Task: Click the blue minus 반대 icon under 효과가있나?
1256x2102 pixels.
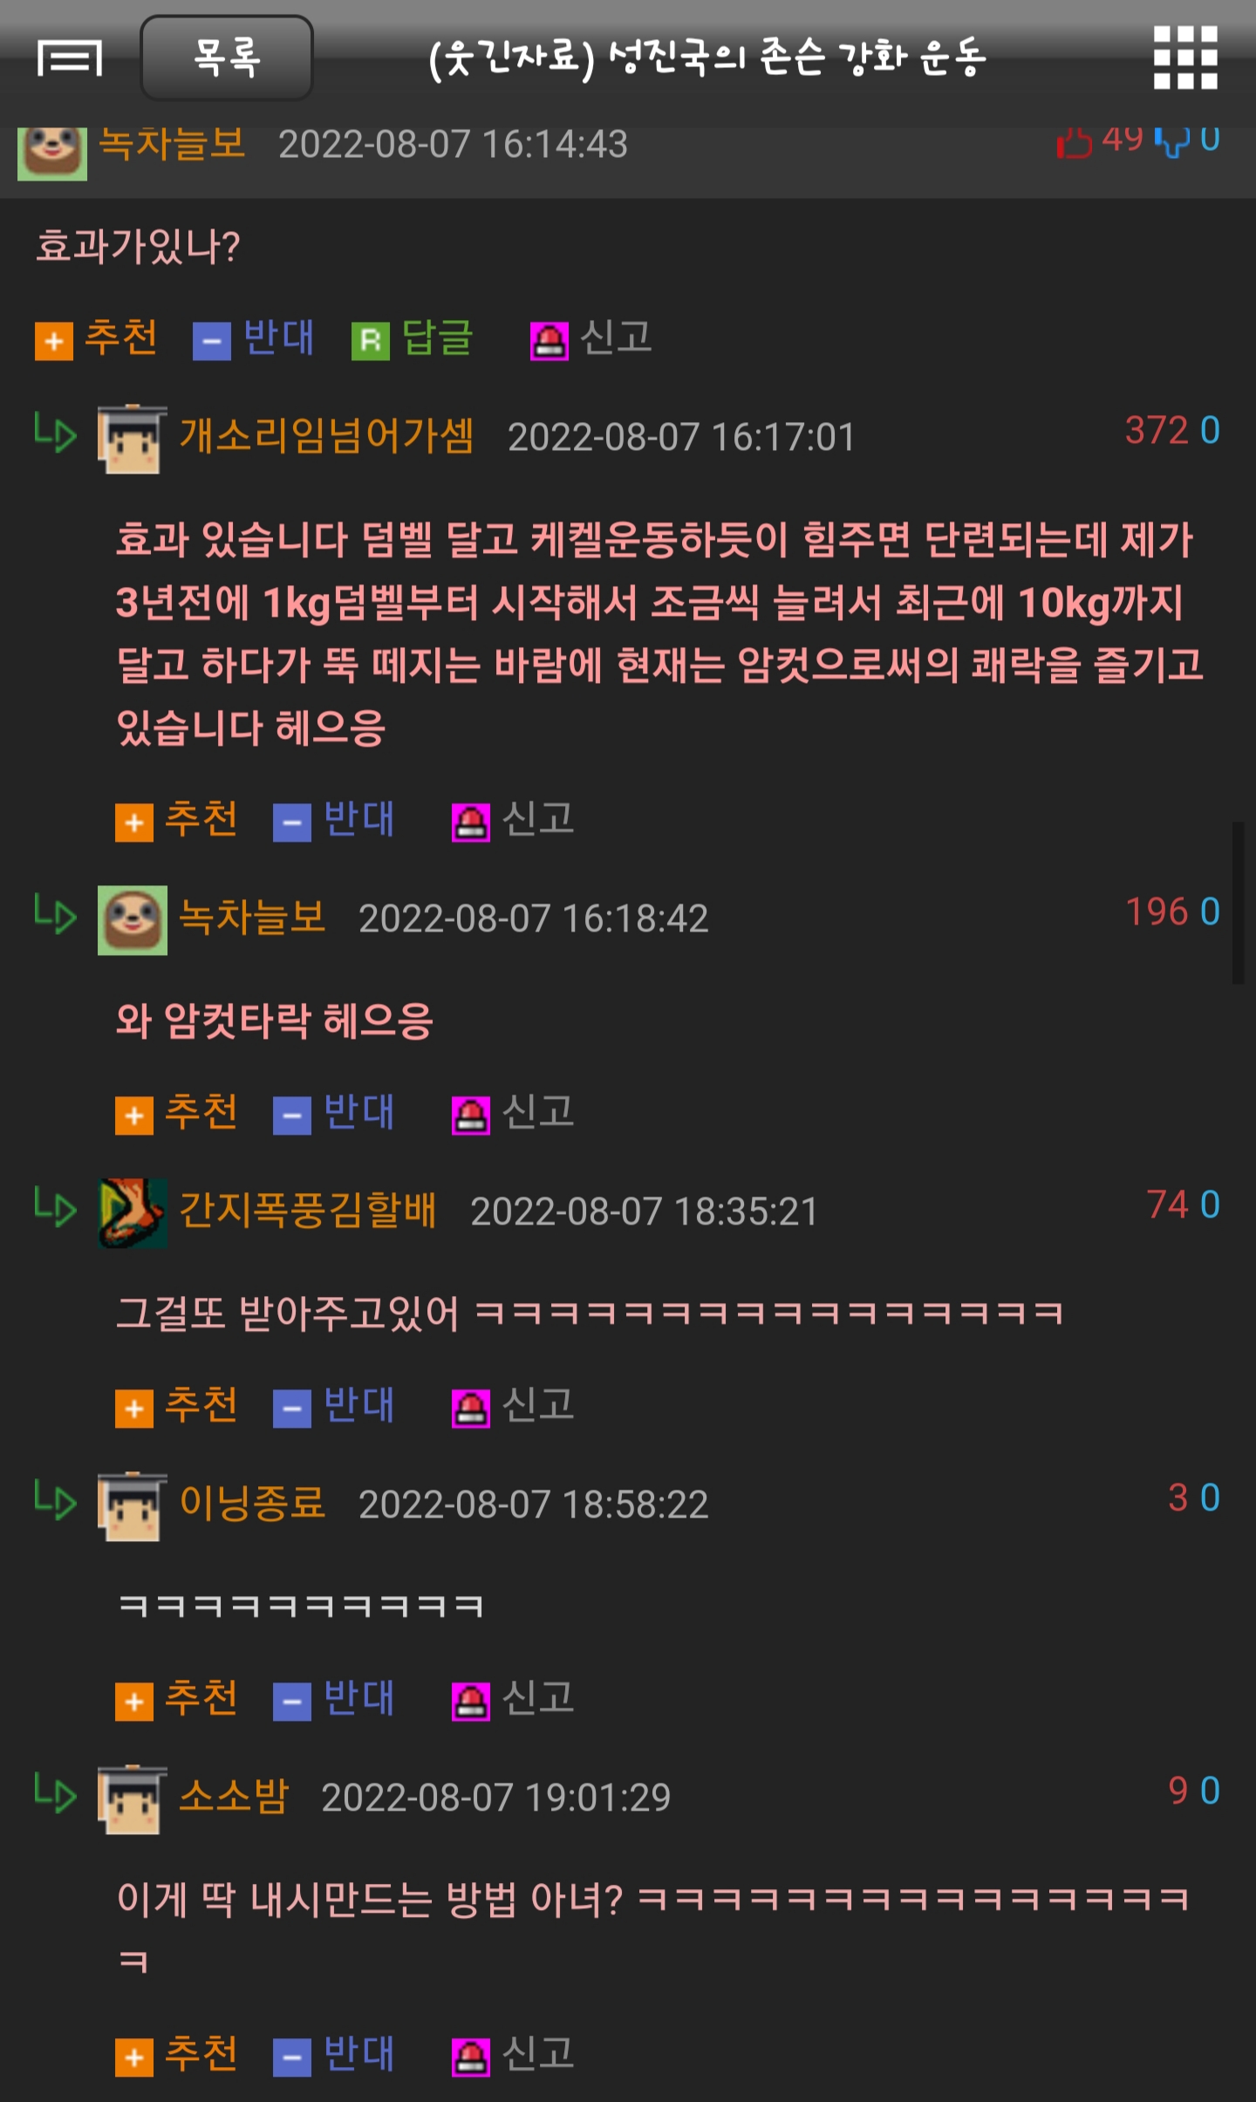Action: 212,341
